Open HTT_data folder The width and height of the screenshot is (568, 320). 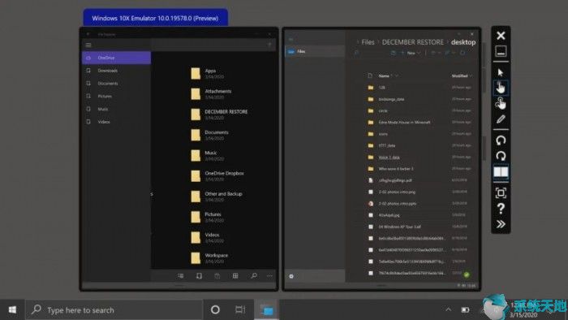click(x=420, y=145)
